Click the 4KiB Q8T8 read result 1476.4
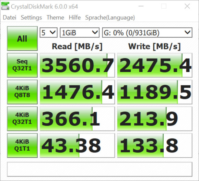 77,92
